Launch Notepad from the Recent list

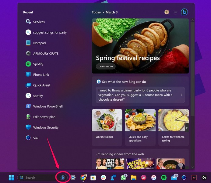tap(36, 43)
